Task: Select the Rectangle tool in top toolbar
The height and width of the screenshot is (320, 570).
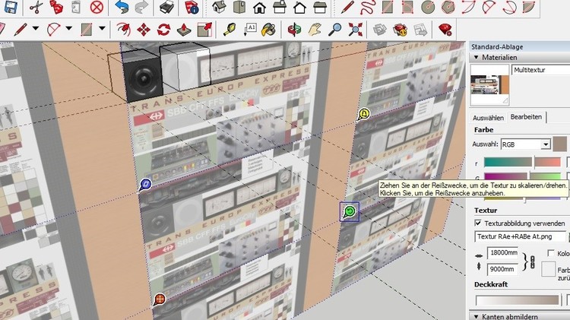Action: pos(388,7)
